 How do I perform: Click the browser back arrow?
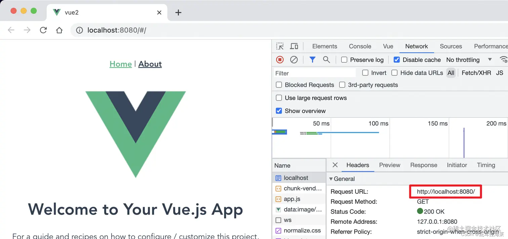click(11, 30)
